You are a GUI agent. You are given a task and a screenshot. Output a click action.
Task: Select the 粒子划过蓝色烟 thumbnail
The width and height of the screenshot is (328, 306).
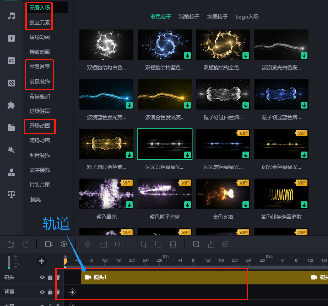[281, 94]
